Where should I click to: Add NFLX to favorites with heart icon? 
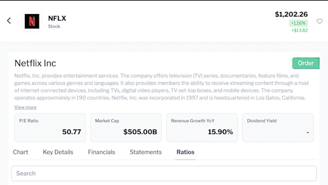tap(319, 21)
